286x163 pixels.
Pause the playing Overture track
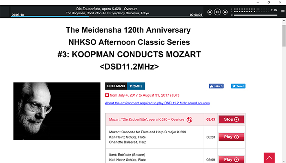coord(217,12)
